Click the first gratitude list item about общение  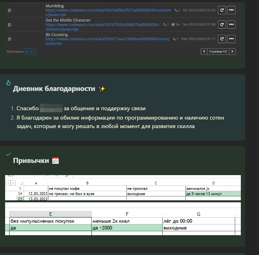click(81, 109)
